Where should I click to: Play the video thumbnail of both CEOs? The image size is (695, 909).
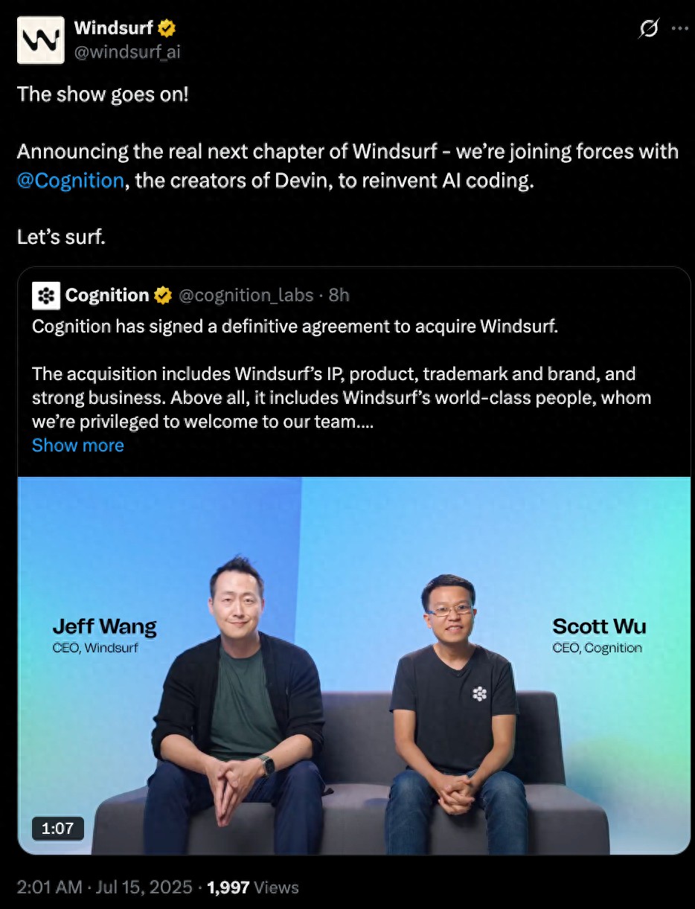354,666
